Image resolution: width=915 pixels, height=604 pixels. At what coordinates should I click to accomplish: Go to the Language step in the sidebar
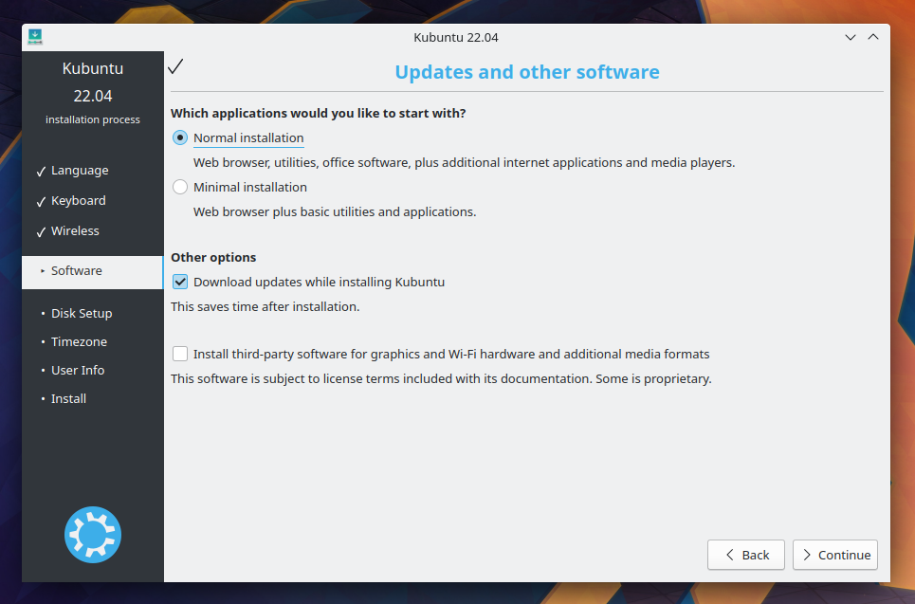(x=80, y=171)
